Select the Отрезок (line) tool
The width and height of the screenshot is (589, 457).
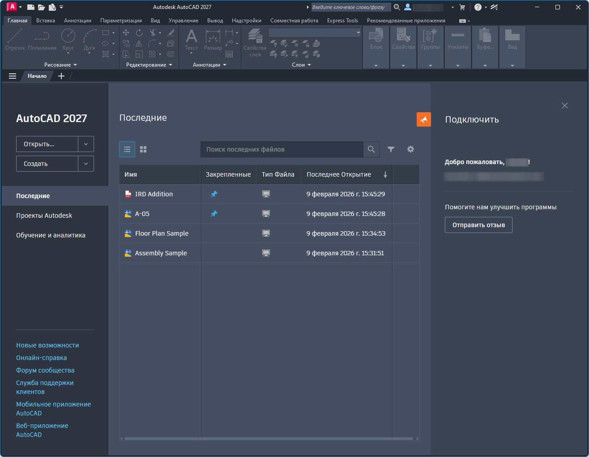(15, 39)
